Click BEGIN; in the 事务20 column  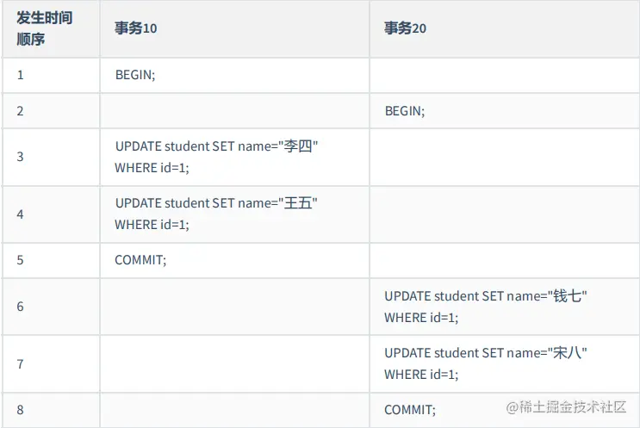click(404, 111)
